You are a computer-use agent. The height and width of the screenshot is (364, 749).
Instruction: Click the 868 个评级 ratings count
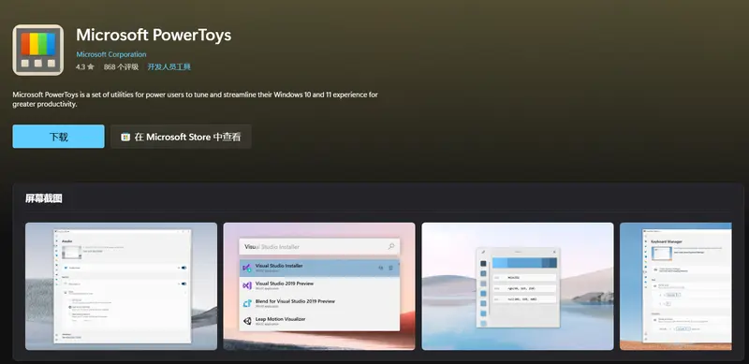(121, 66)
